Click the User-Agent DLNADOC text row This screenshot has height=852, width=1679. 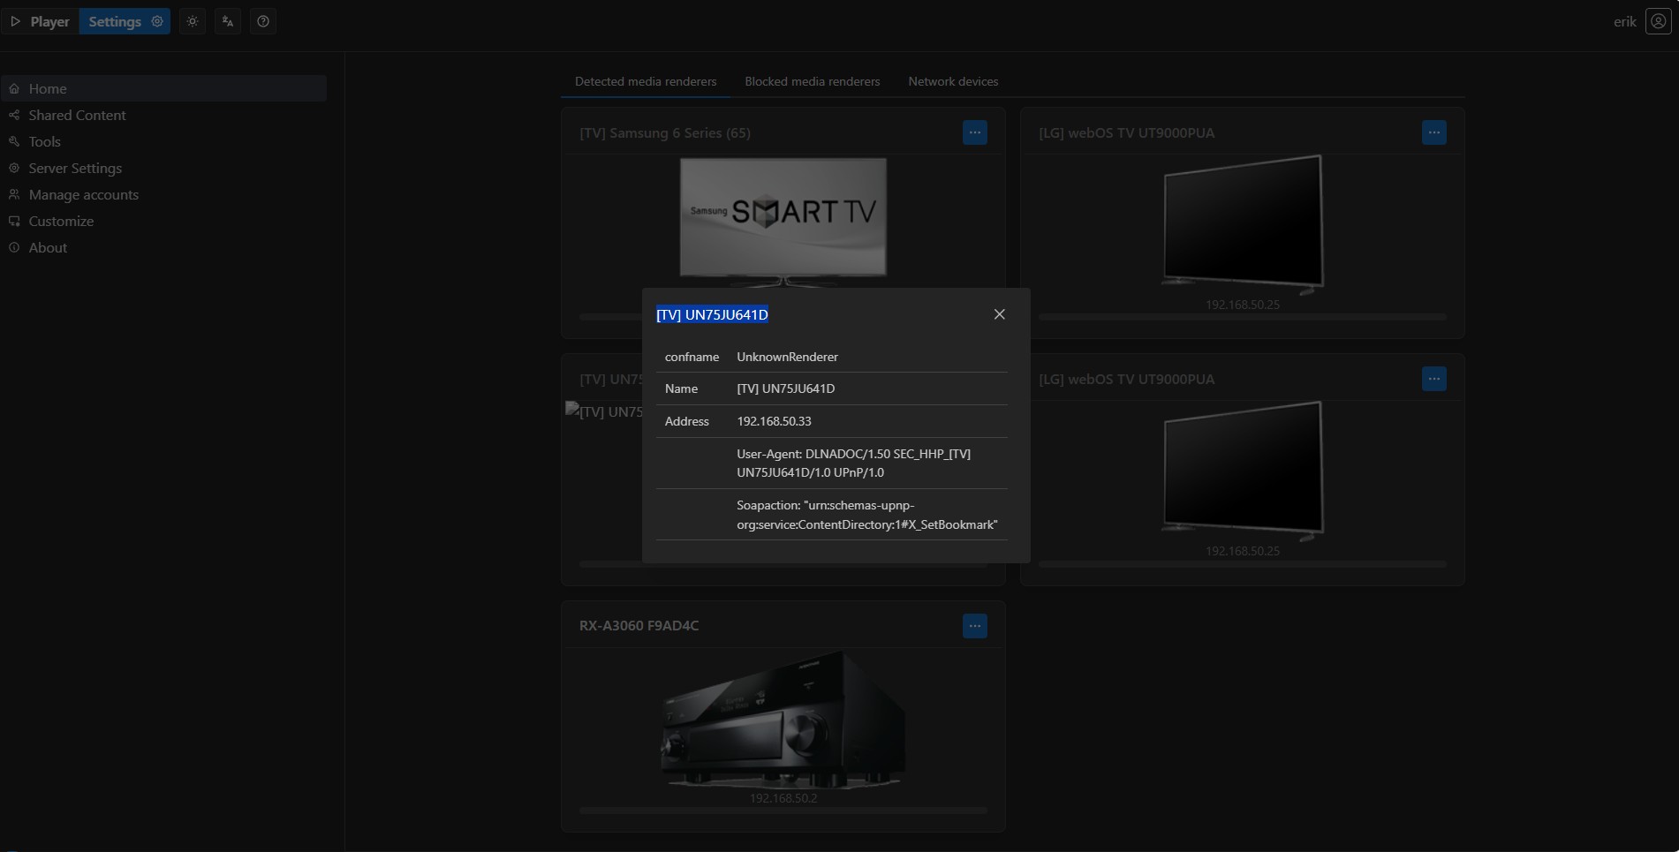click(x=853, y=463)
